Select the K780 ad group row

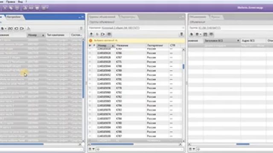135,123
